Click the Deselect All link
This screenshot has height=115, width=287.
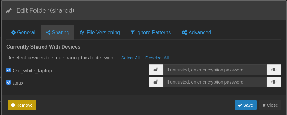pyautogui.click(x=157, y=58)
